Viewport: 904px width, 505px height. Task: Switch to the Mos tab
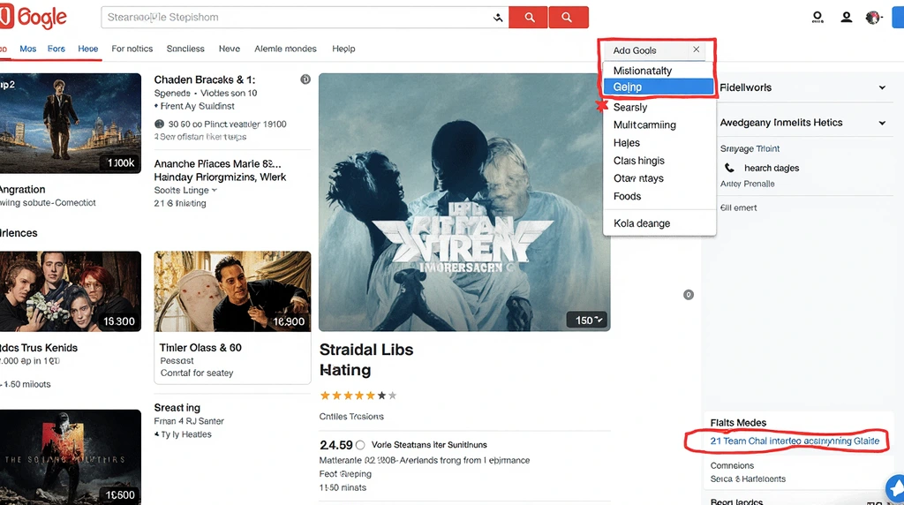pyautogui.click(x=27, y=49)
